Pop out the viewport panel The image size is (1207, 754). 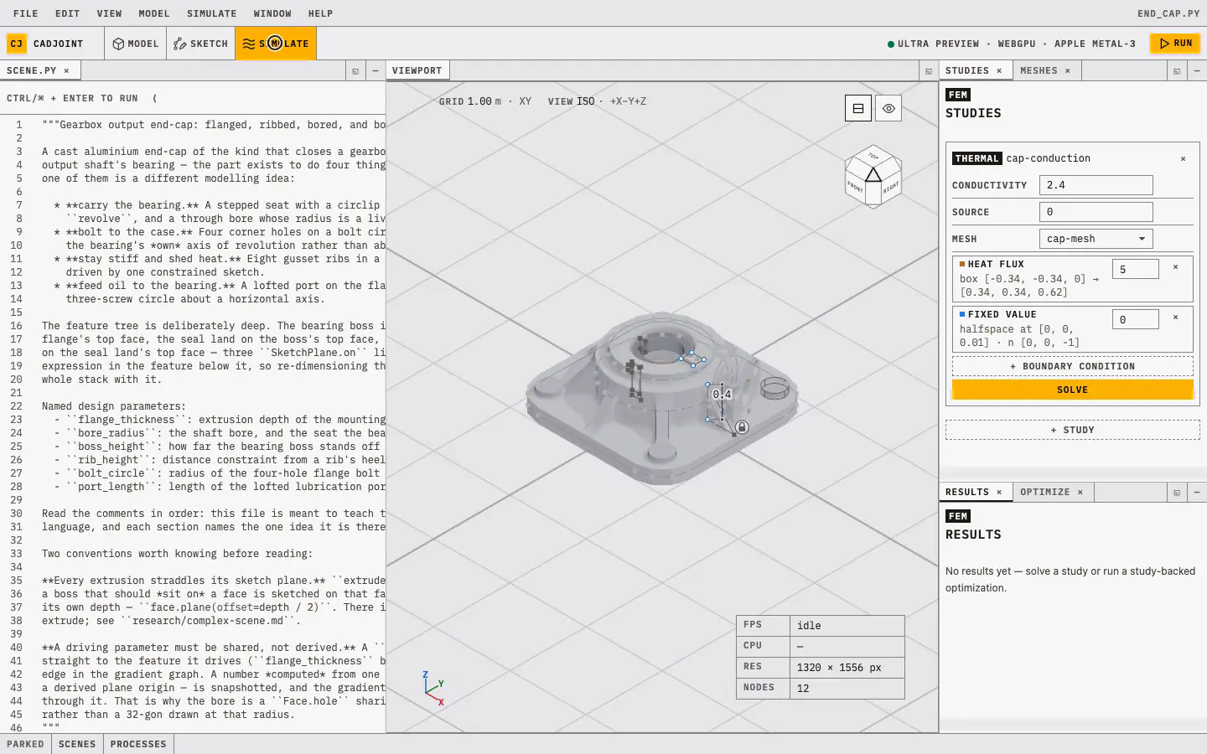[929, 71]
